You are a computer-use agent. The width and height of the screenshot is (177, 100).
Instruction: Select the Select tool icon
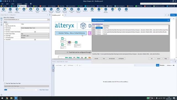click(99, 9)
